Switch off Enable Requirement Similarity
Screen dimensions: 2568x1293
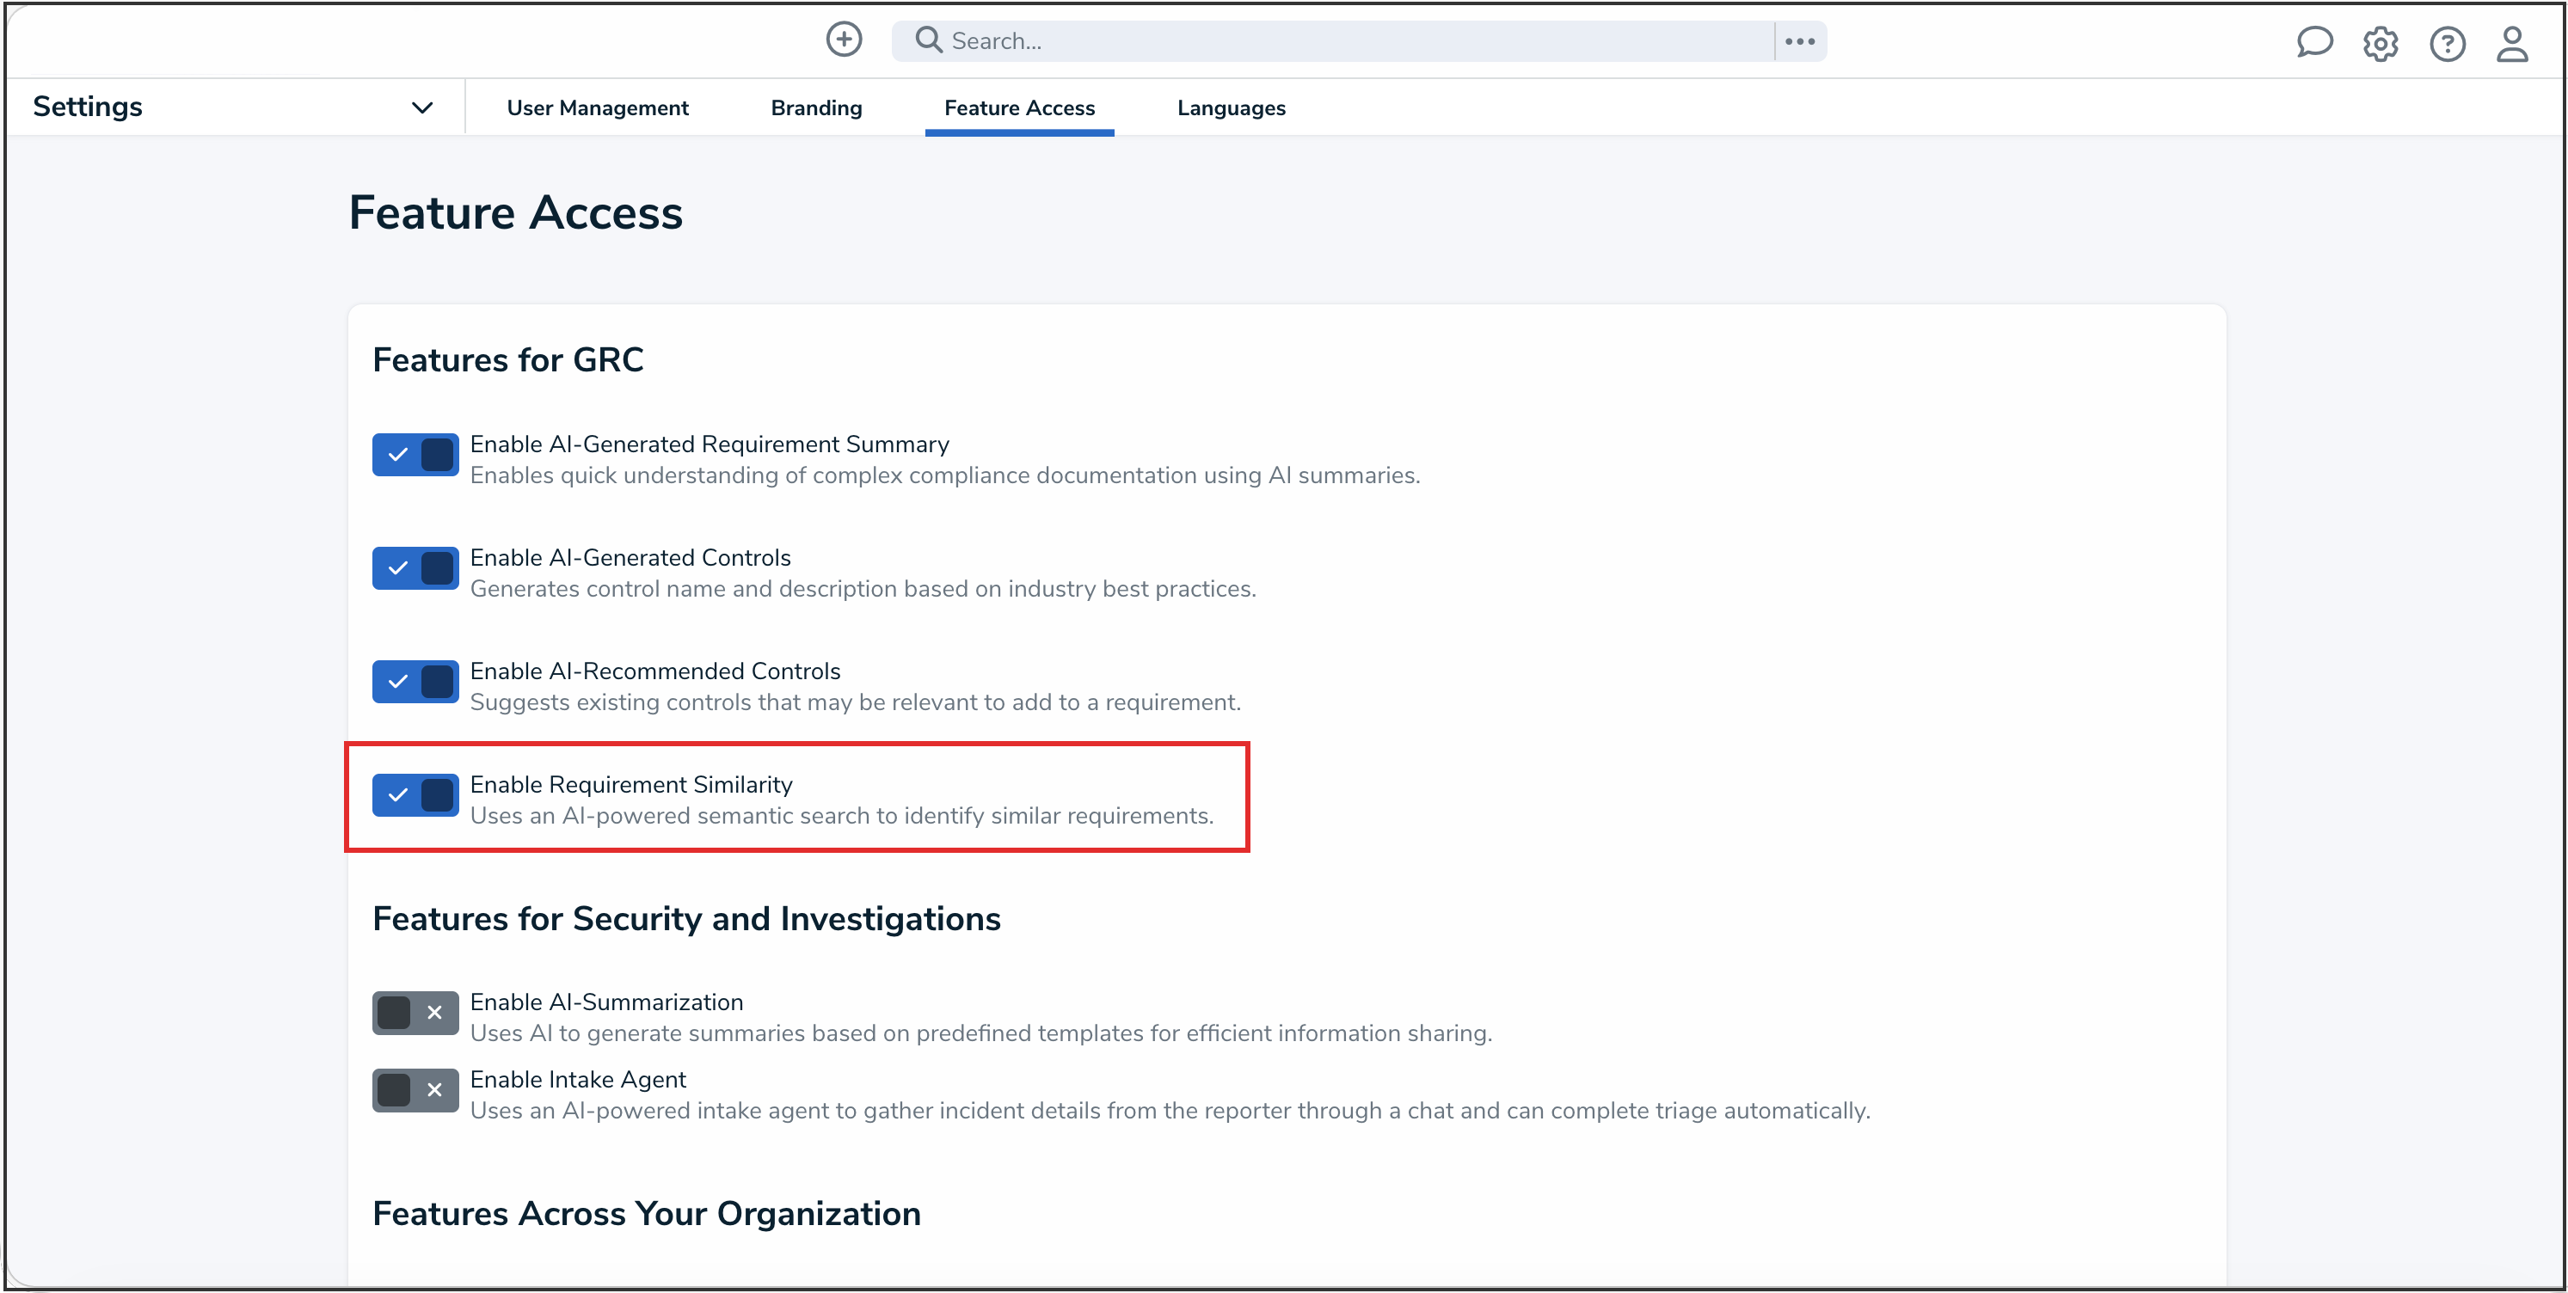(x=415, y=795)
